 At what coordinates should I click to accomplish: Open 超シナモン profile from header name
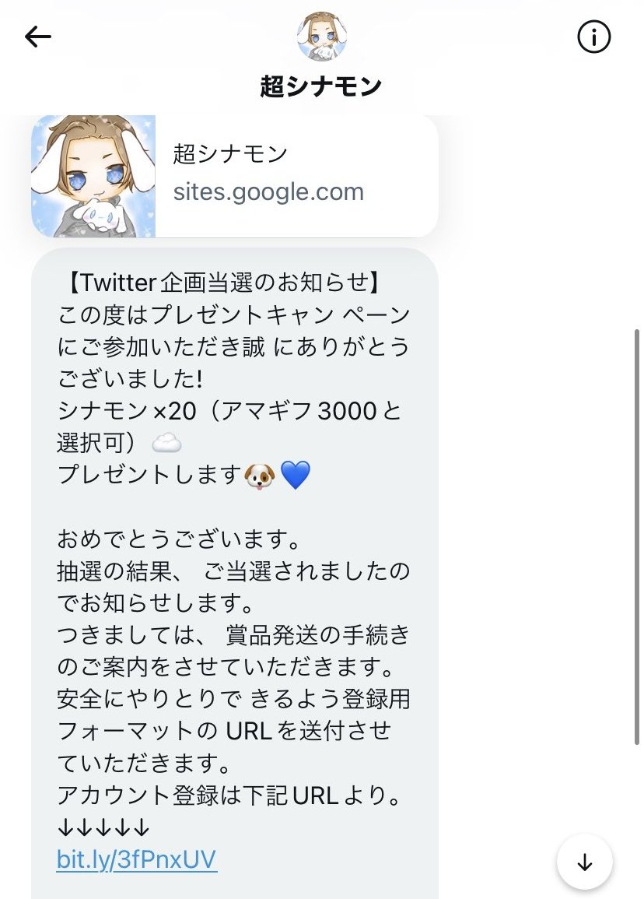tap(321, 86)
